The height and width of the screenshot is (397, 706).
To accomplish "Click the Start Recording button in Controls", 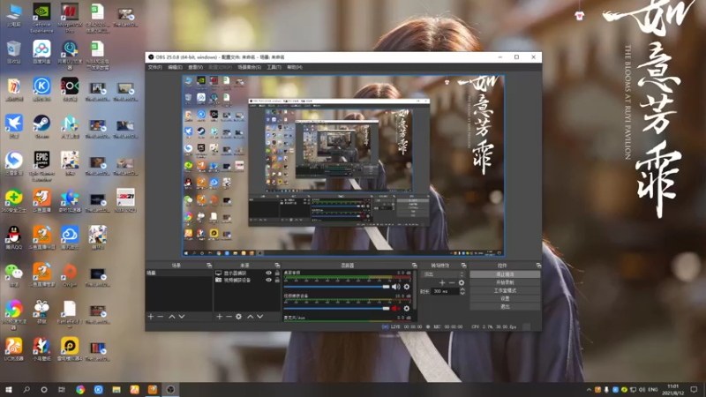I will (505, 282).
